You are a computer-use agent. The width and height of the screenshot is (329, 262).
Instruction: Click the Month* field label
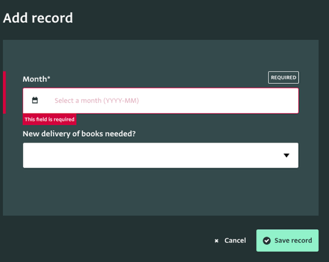[x=36, y=79]
